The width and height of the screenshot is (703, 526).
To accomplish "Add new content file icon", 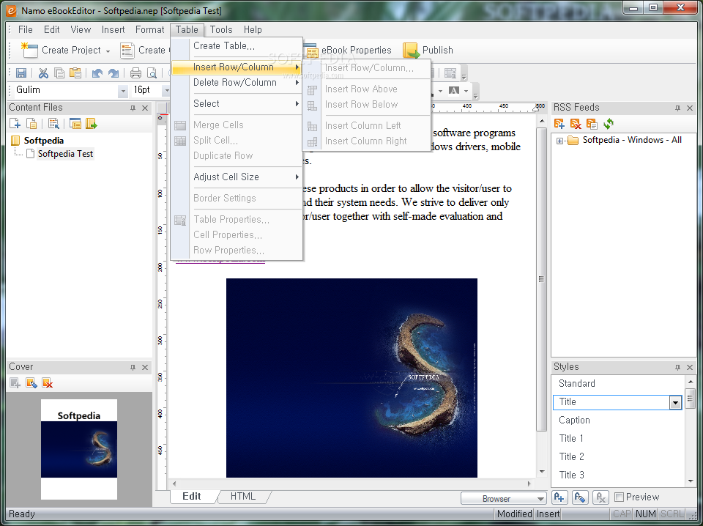I will tap(15, 124).
